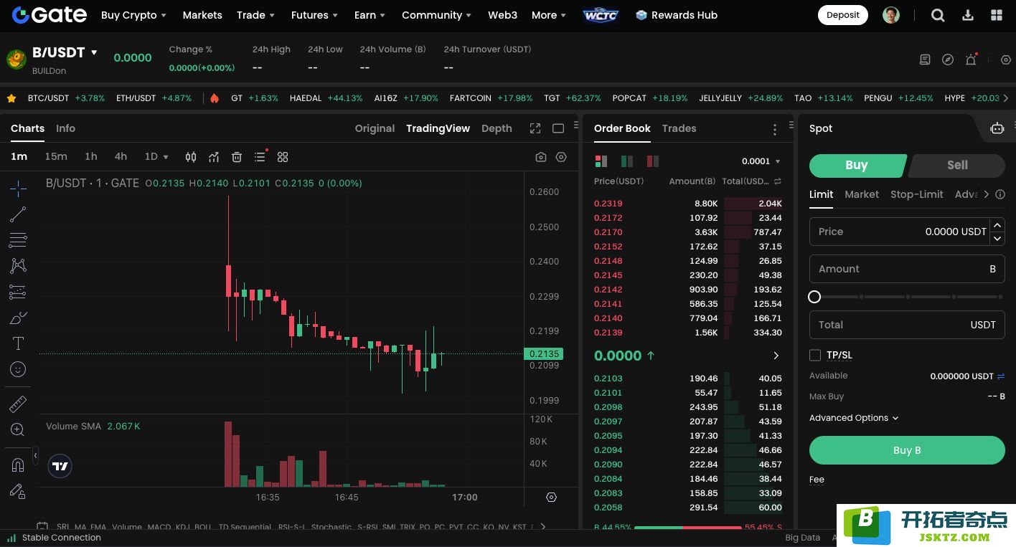This screenshot has width=1016, height=547.
Task: Select the trend line drawing tool
Action: pyautogui.click(x=18, y=214)
